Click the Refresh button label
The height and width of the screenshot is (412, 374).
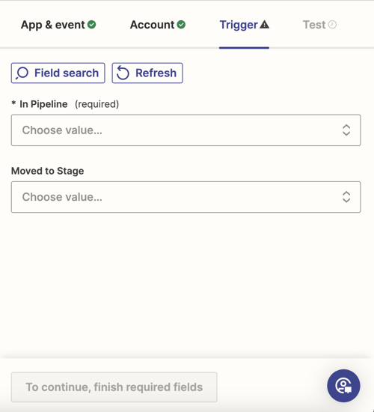(x=156, y=73)
